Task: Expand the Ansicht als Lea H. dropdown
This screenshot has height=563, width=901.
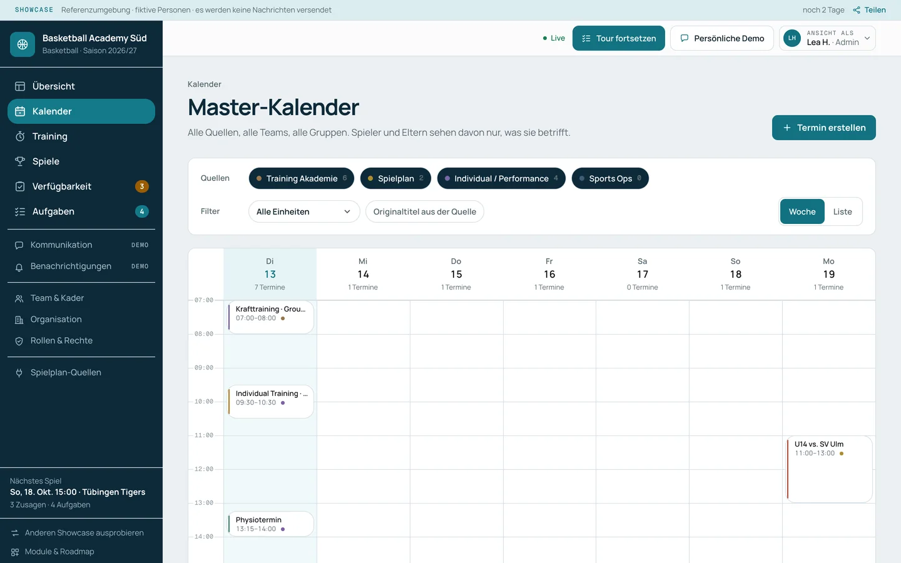Action: pos(827,38)
